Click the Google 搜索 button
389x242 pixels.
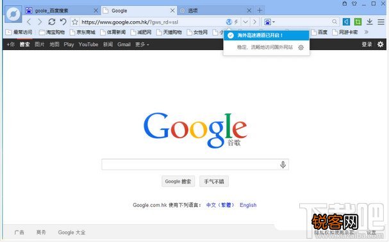[178, 182]
